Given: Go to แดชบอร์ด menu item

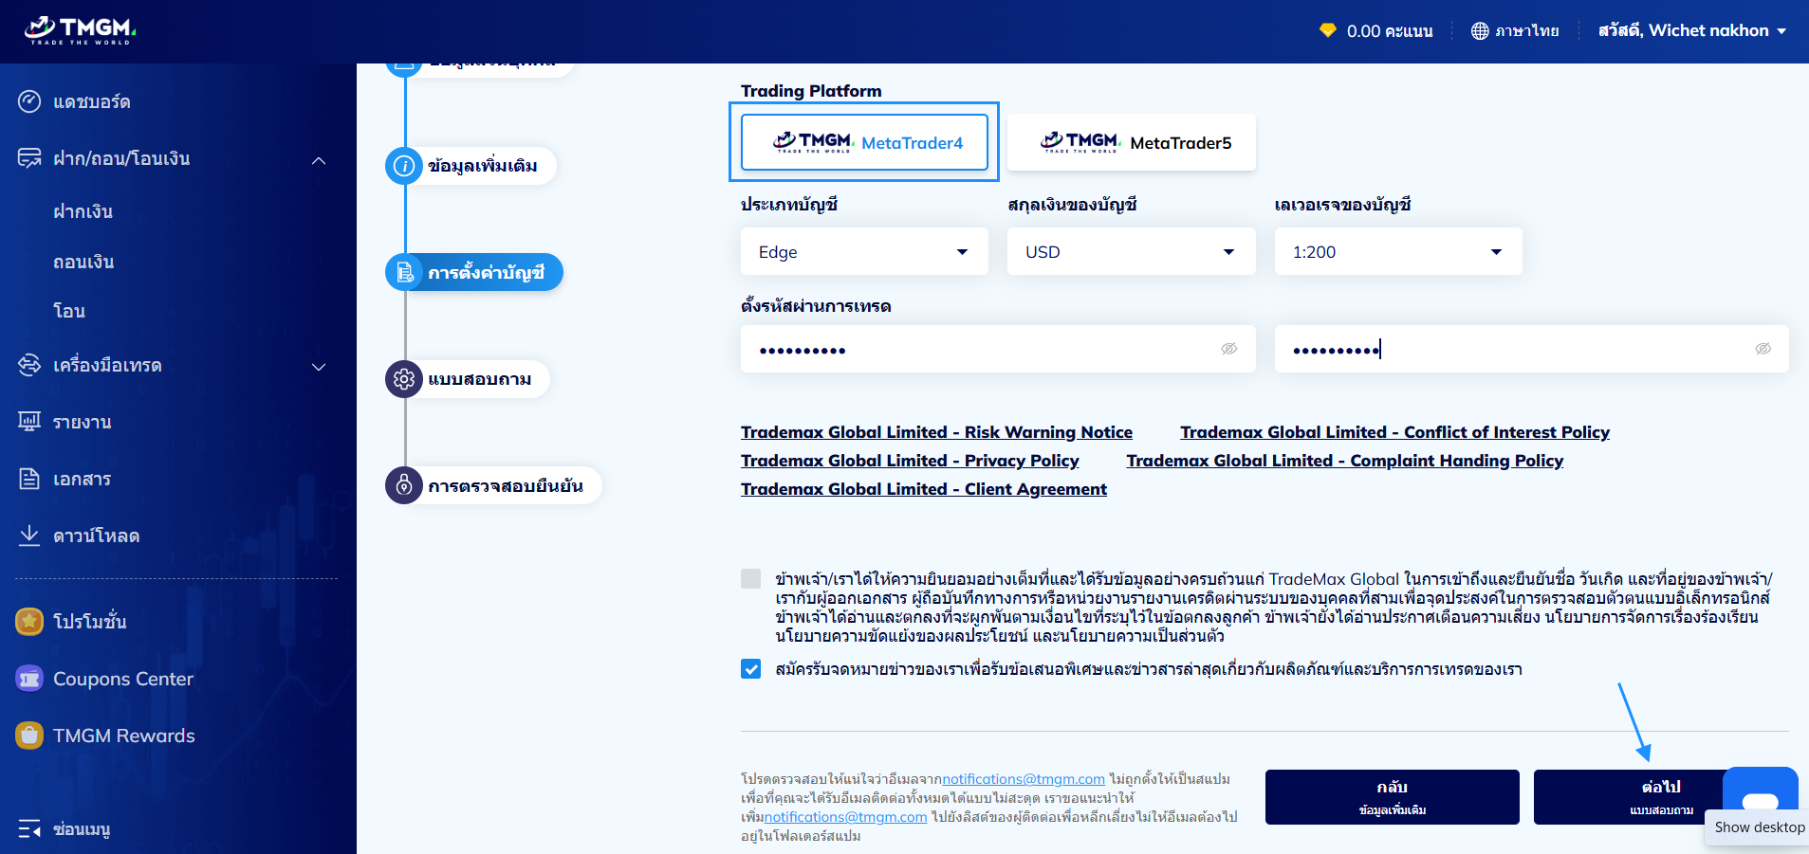Looking at the screenshot, I should 92,101.
